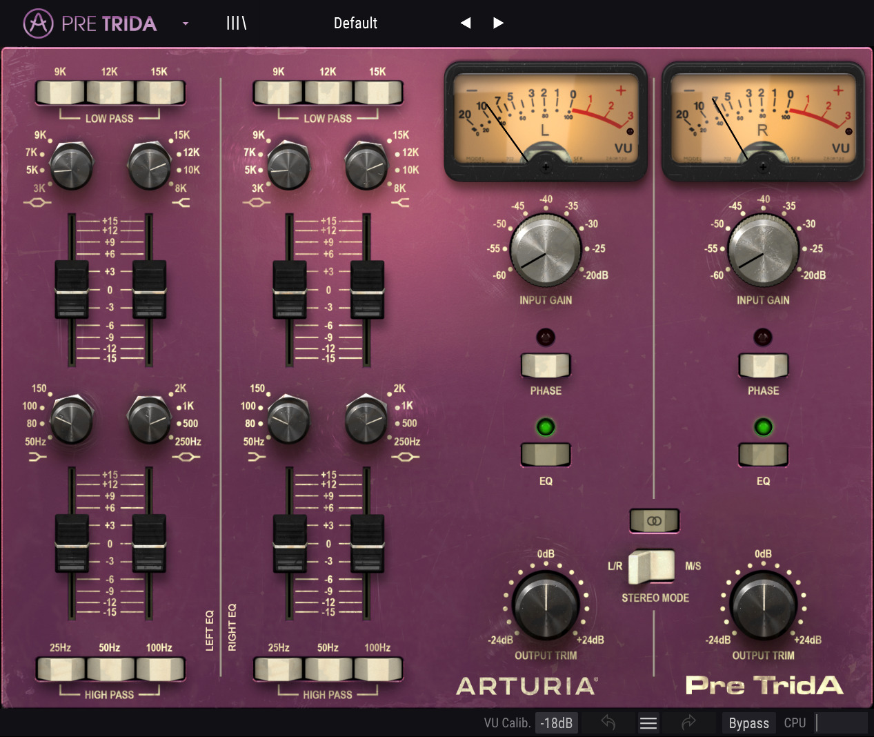
Task: Toggle Right EQ 12K low pass switch
Action: (x=328, y=92)
